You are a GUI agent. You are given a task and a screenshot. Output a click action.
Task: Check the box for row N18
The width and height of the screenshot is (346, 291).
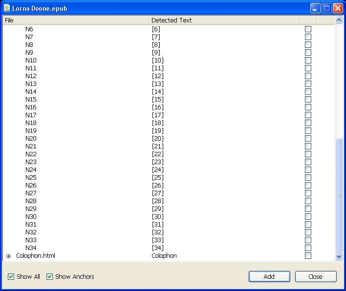tap(308, 123)
